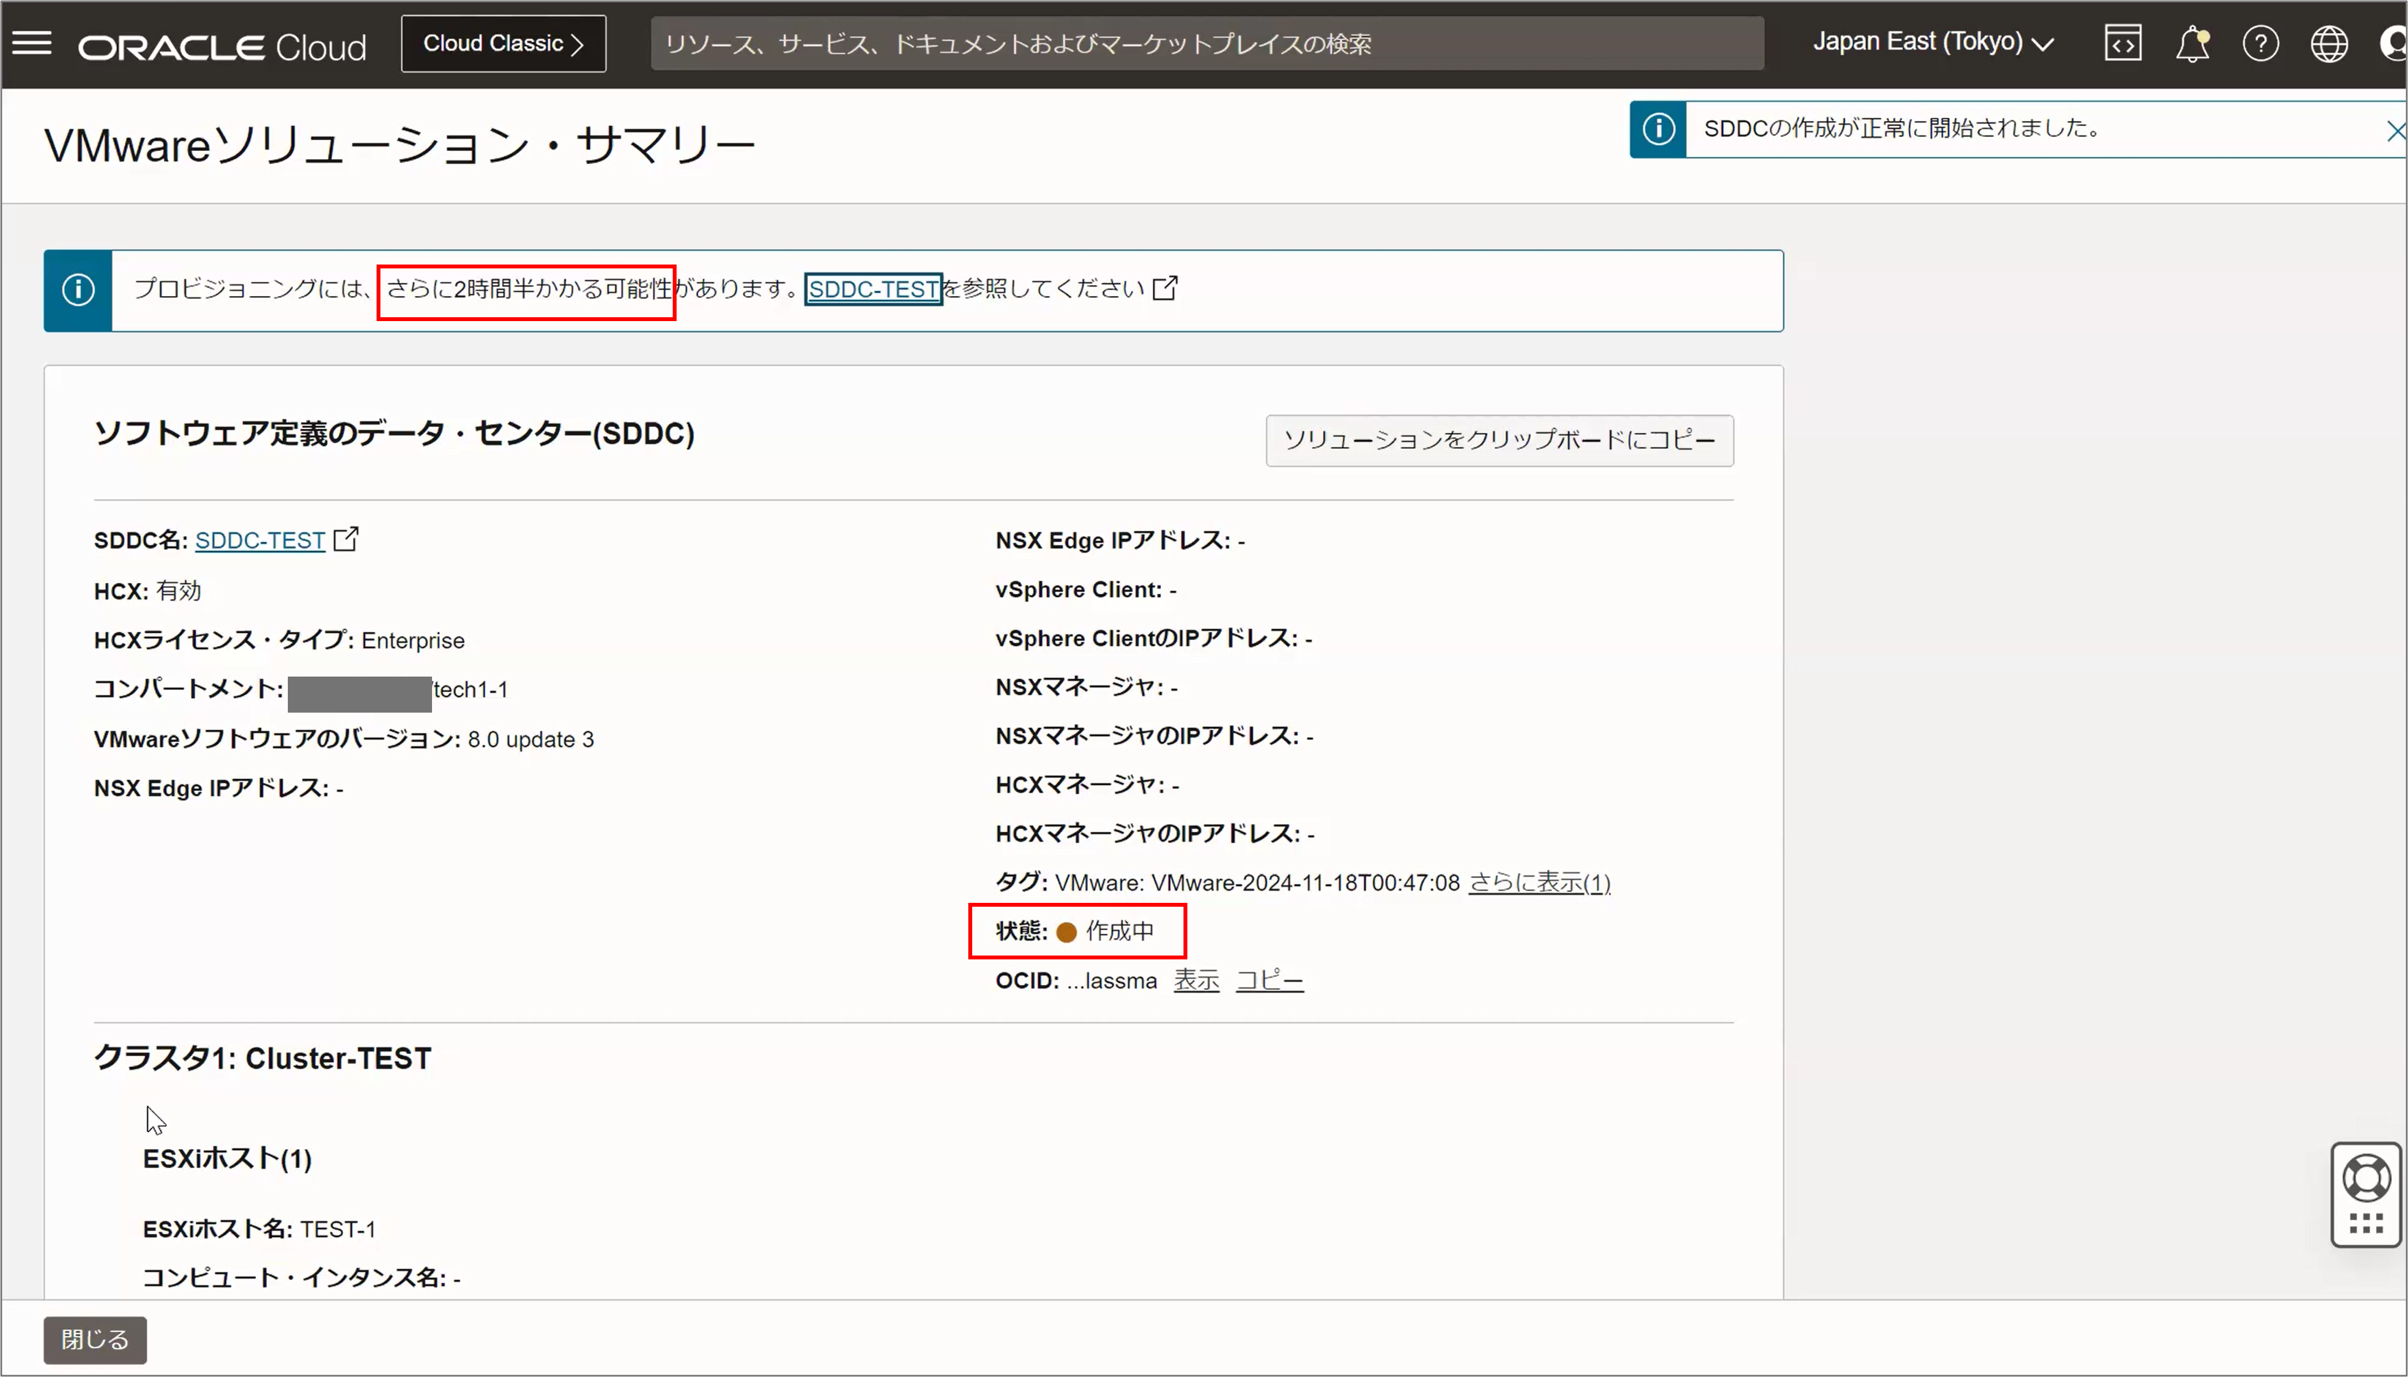Open the Japan East (Tokyo) region dropdown
This screenshot has height=1377, width=2408.
click(x=1933, y=43)
